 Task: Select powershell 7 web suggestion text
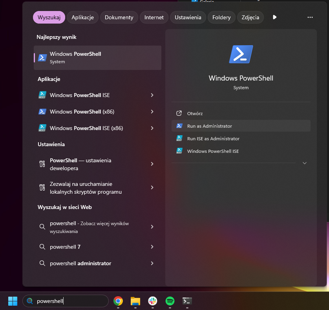(65, 247)
